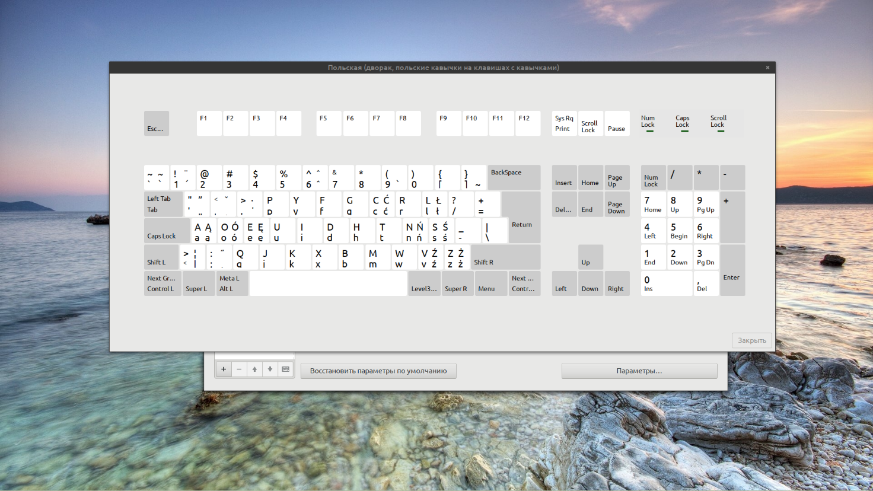This screenshot has height=491, width=873.
Task: Click the Num Lock key on keypad
Action: [653, 177]
